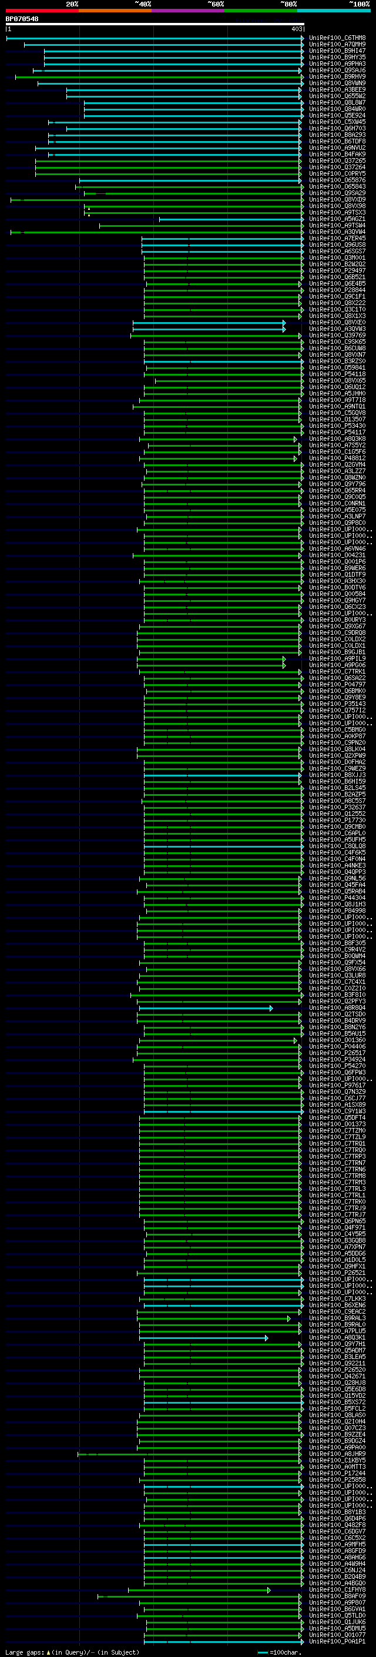Click hit label UniRef100_Q8L8W7

337,102
